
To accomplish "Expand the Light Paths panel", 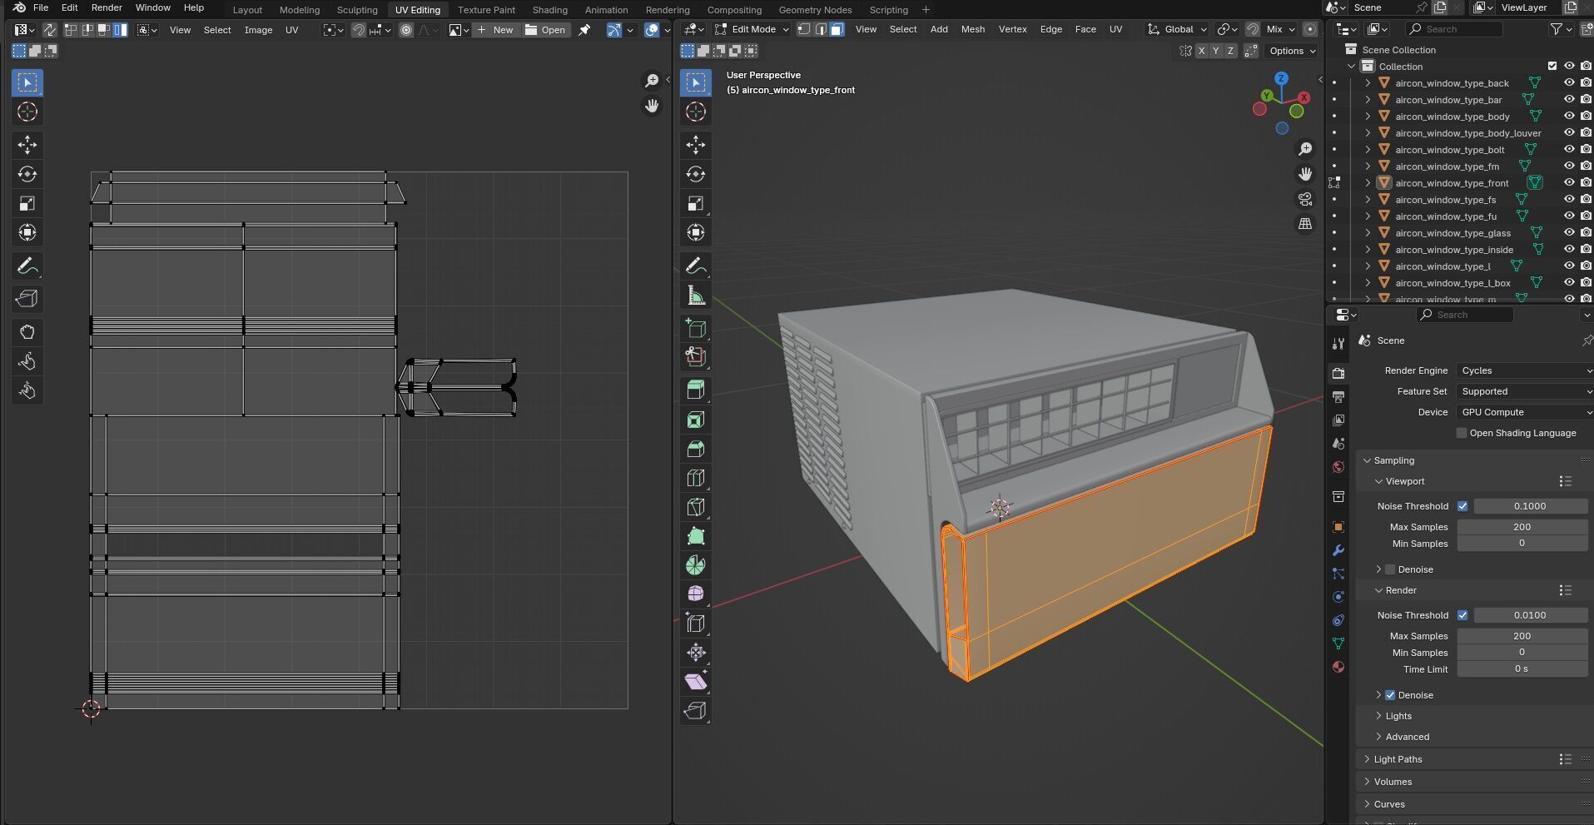I will point(1398,759).
